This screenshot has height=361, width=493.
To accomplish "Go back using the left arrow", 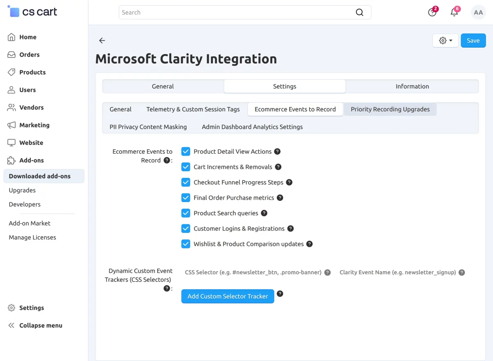I will 102,41.
